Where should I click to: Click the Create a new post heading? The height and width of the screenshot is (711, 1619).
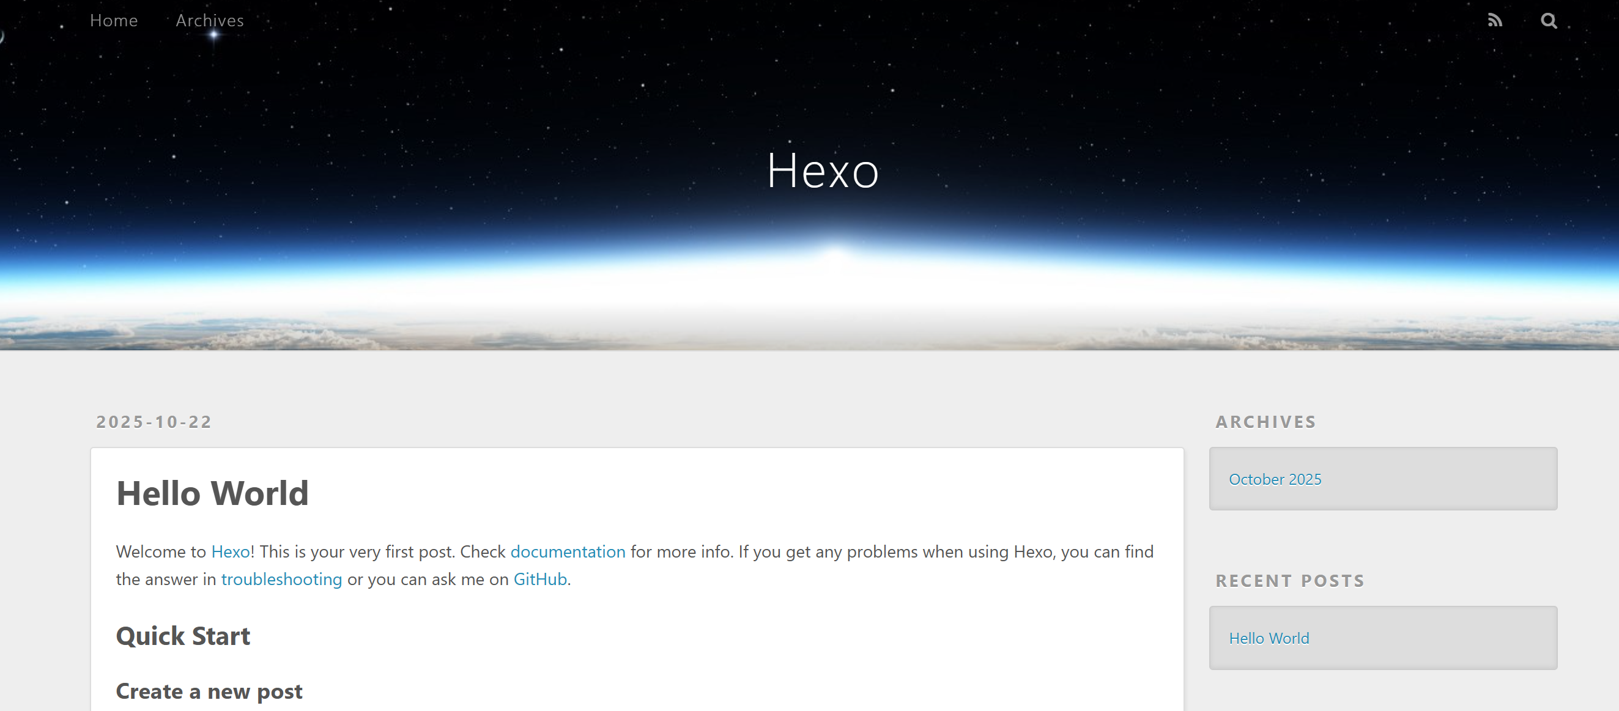click(x=209, y=691)
